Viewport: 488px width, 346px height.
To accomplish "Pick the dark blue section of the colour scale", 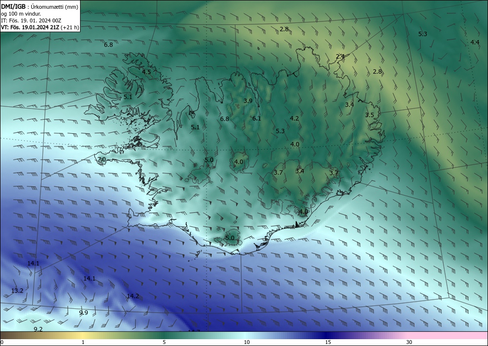I will pyautogui.click(x=327, y=335).
